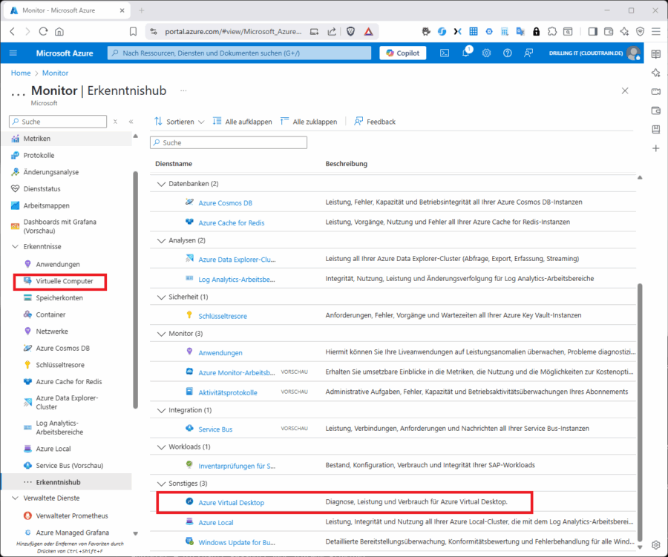Click the main service Suche field
This screenshot has width=668, height=557.
click(229, 142)
